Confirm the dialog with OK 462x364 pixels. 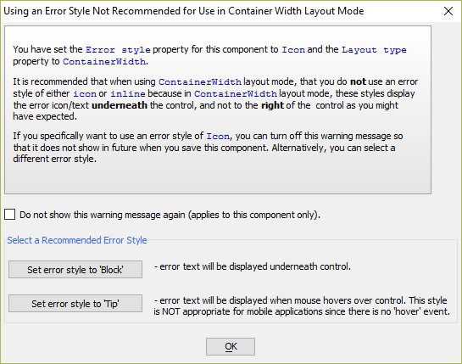pos(231,346)
